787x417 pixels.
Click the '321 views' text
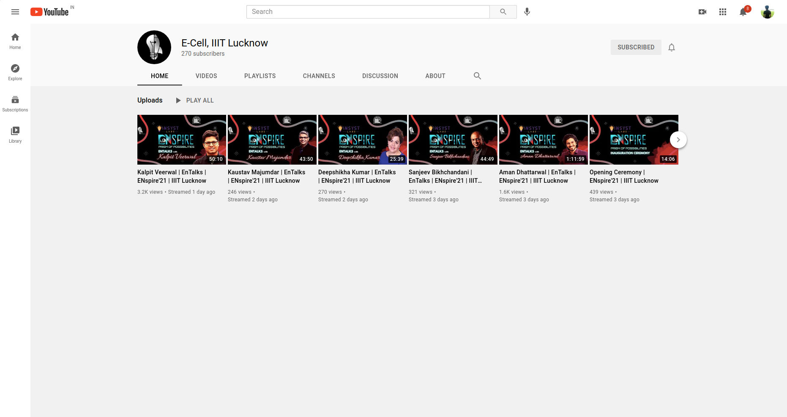421,192
